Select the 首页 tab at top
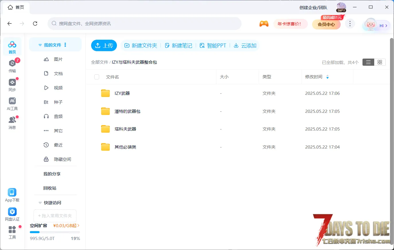Viewport: 394px width, 250px height. pos(16,7)
